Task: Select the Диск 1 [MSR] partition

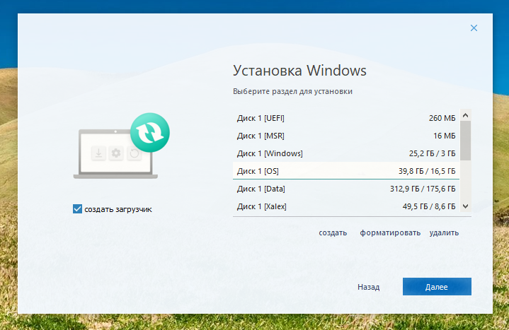Action: [x=345, y=136]
